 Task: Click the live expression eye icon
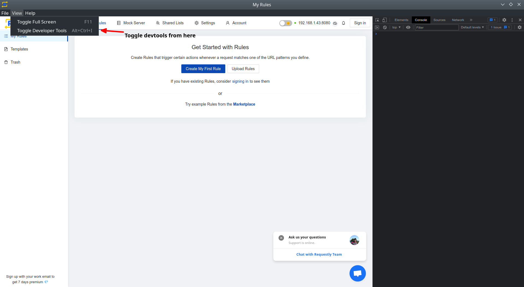click(x=408, y=27)
